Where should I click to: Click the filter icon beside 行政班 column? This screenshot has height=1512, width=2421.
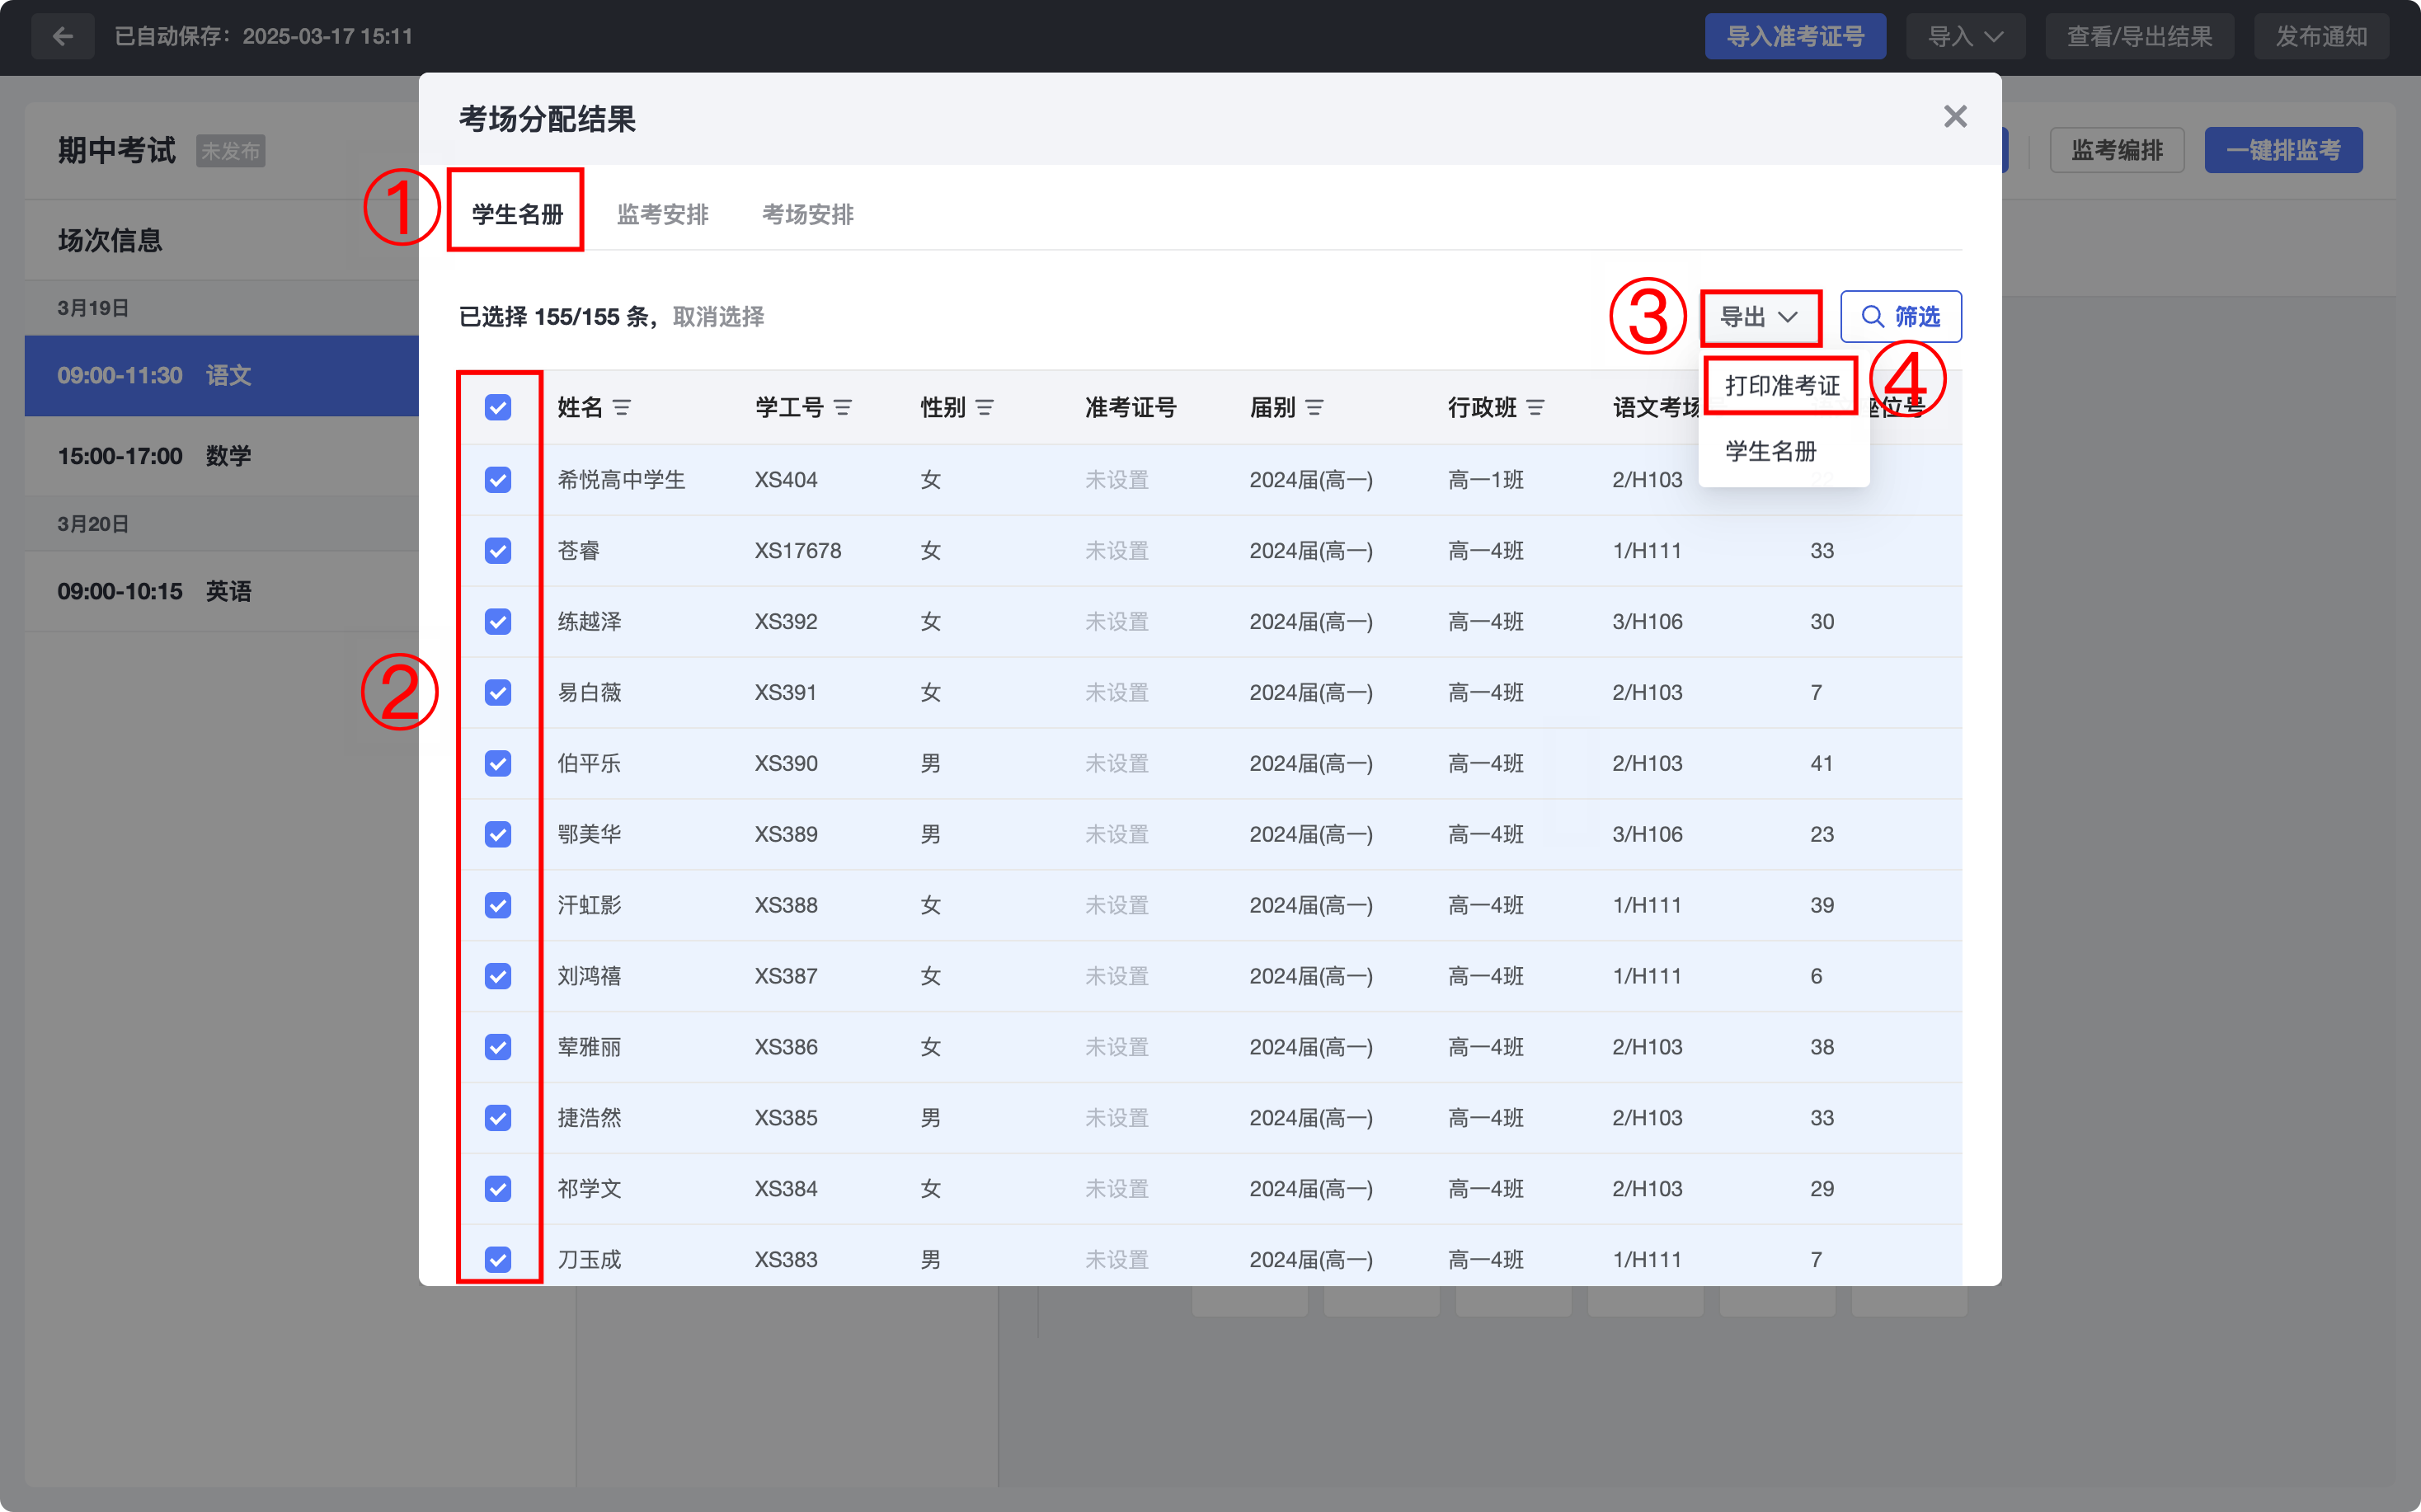(x=1536, y=408)
